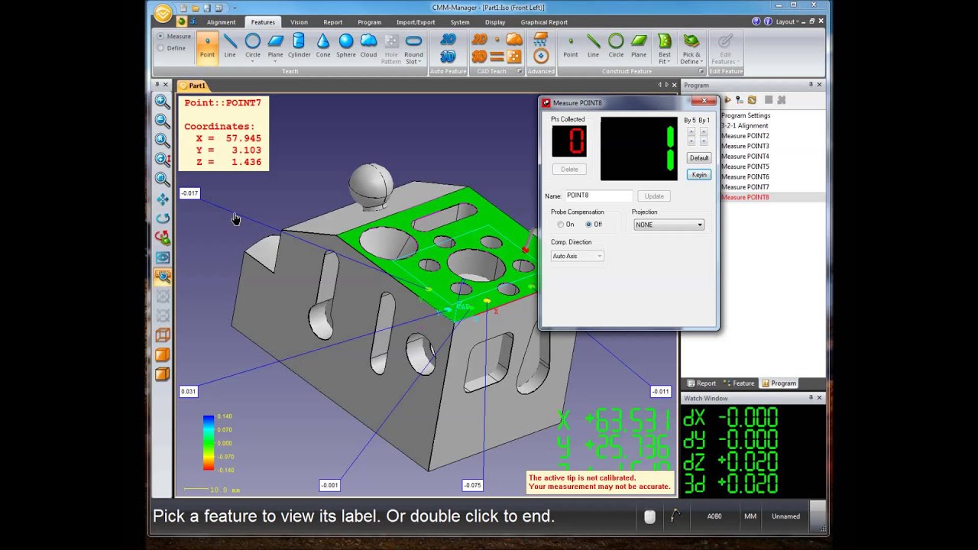Screen dimensions: 978x550
Task: Open the Alignment ribbon tab
Action: coord(221,22)
